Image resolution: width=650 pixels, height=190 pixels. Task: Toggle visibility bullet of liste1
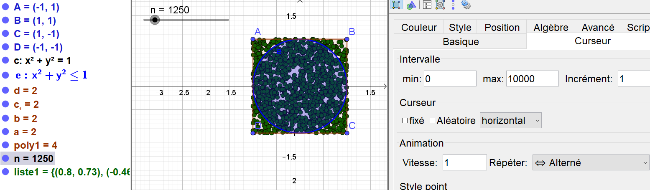pyautogui.click(x=5, y=172)
